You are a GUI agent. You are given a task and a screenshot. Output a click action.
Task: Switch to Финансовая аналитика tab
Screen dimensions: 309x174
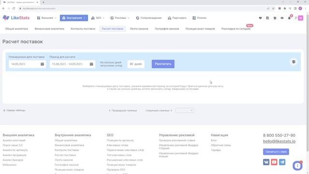click(49, 29)
